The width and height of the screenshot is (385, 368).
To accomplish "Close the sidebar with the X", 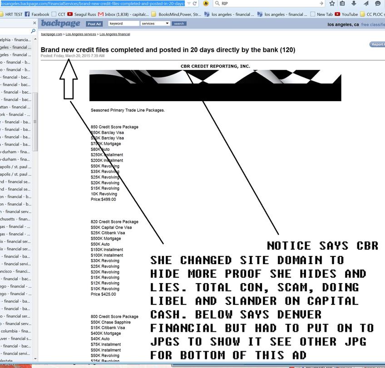I will pos(35,23).
